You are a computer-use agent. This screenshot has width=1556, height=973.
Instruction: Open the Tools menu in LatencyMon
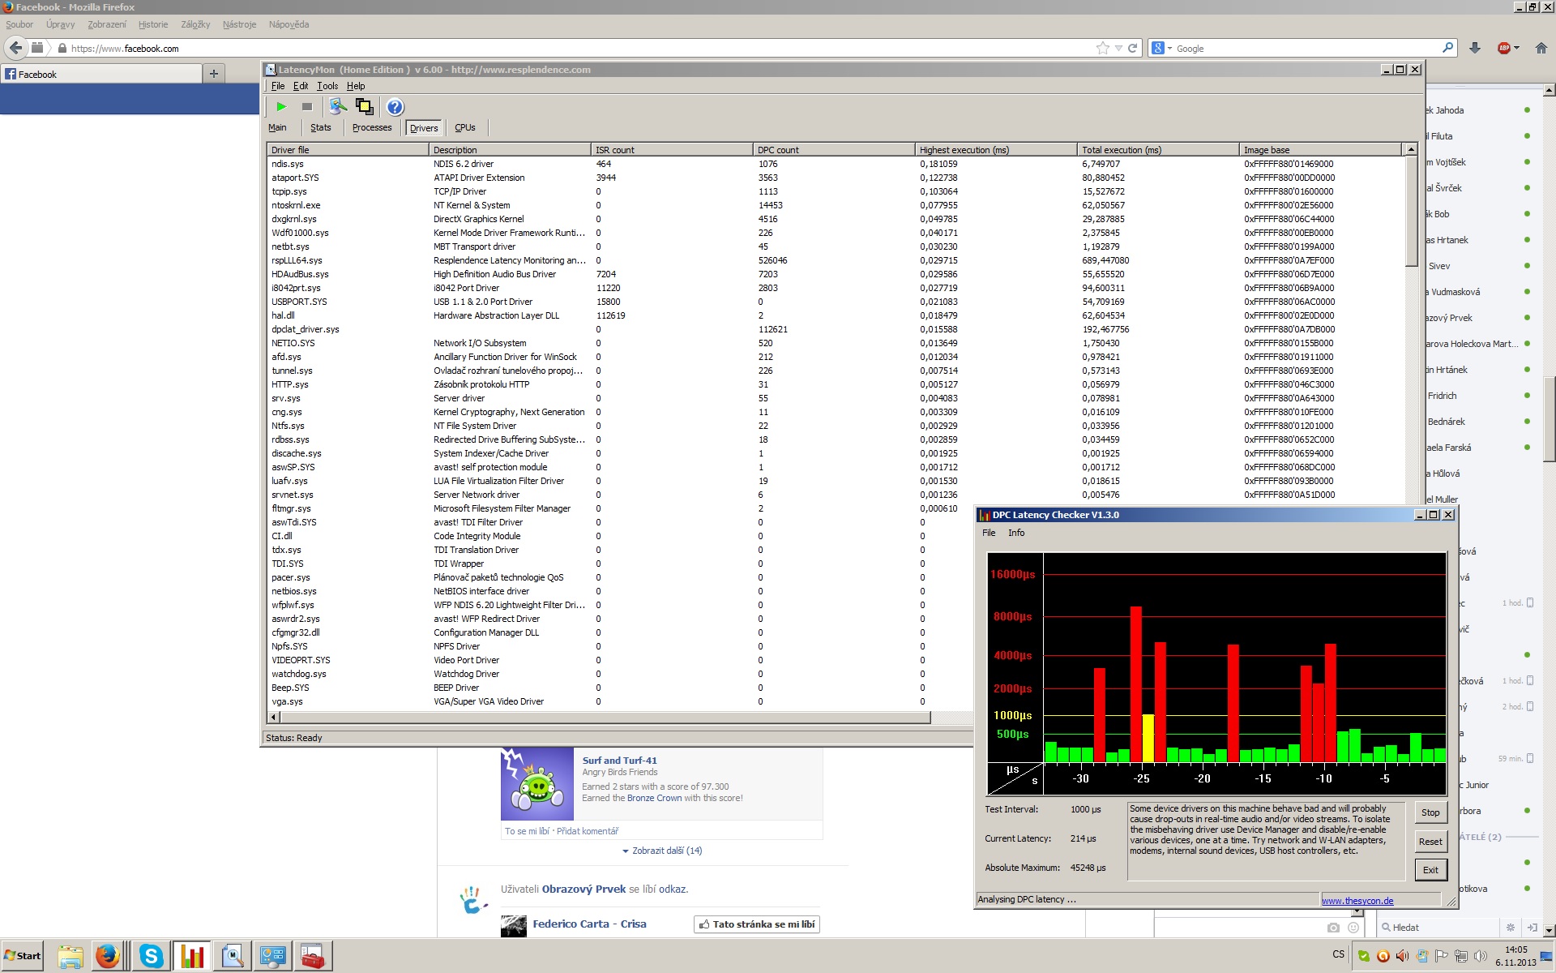coord(327,86)
